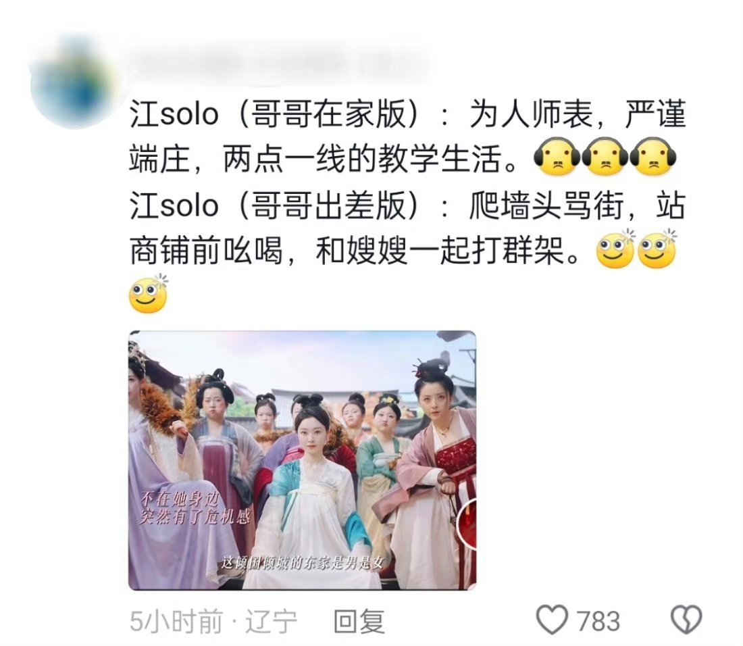The height and width of the screenshot is (646, 743).
Task: Click the middle headphone-wearing emoji
Action: pyautogui.click(x=605, y=157)
